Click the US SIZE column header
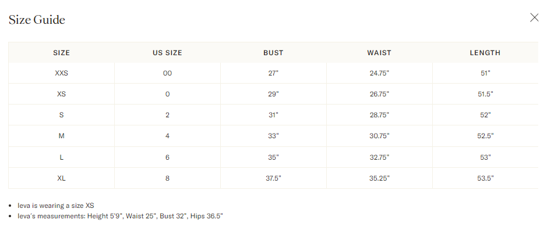Image resolution: width=540 pixels, height=241 pixels. (167, 53)
